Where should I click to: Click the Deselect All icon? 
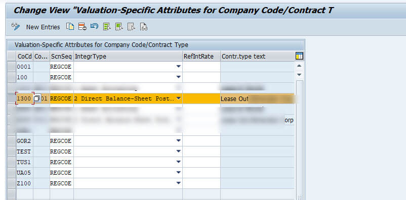tap(131, 27)
